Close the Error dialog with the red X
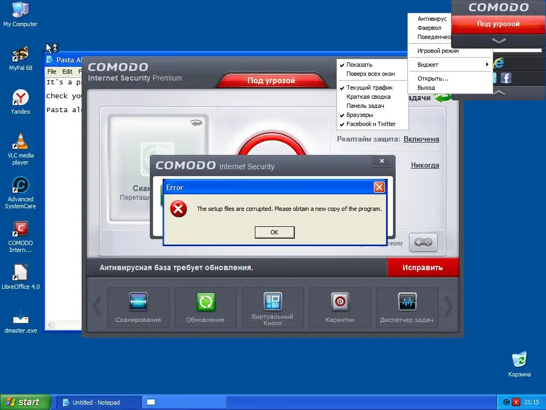 click(x=379, y=187)
